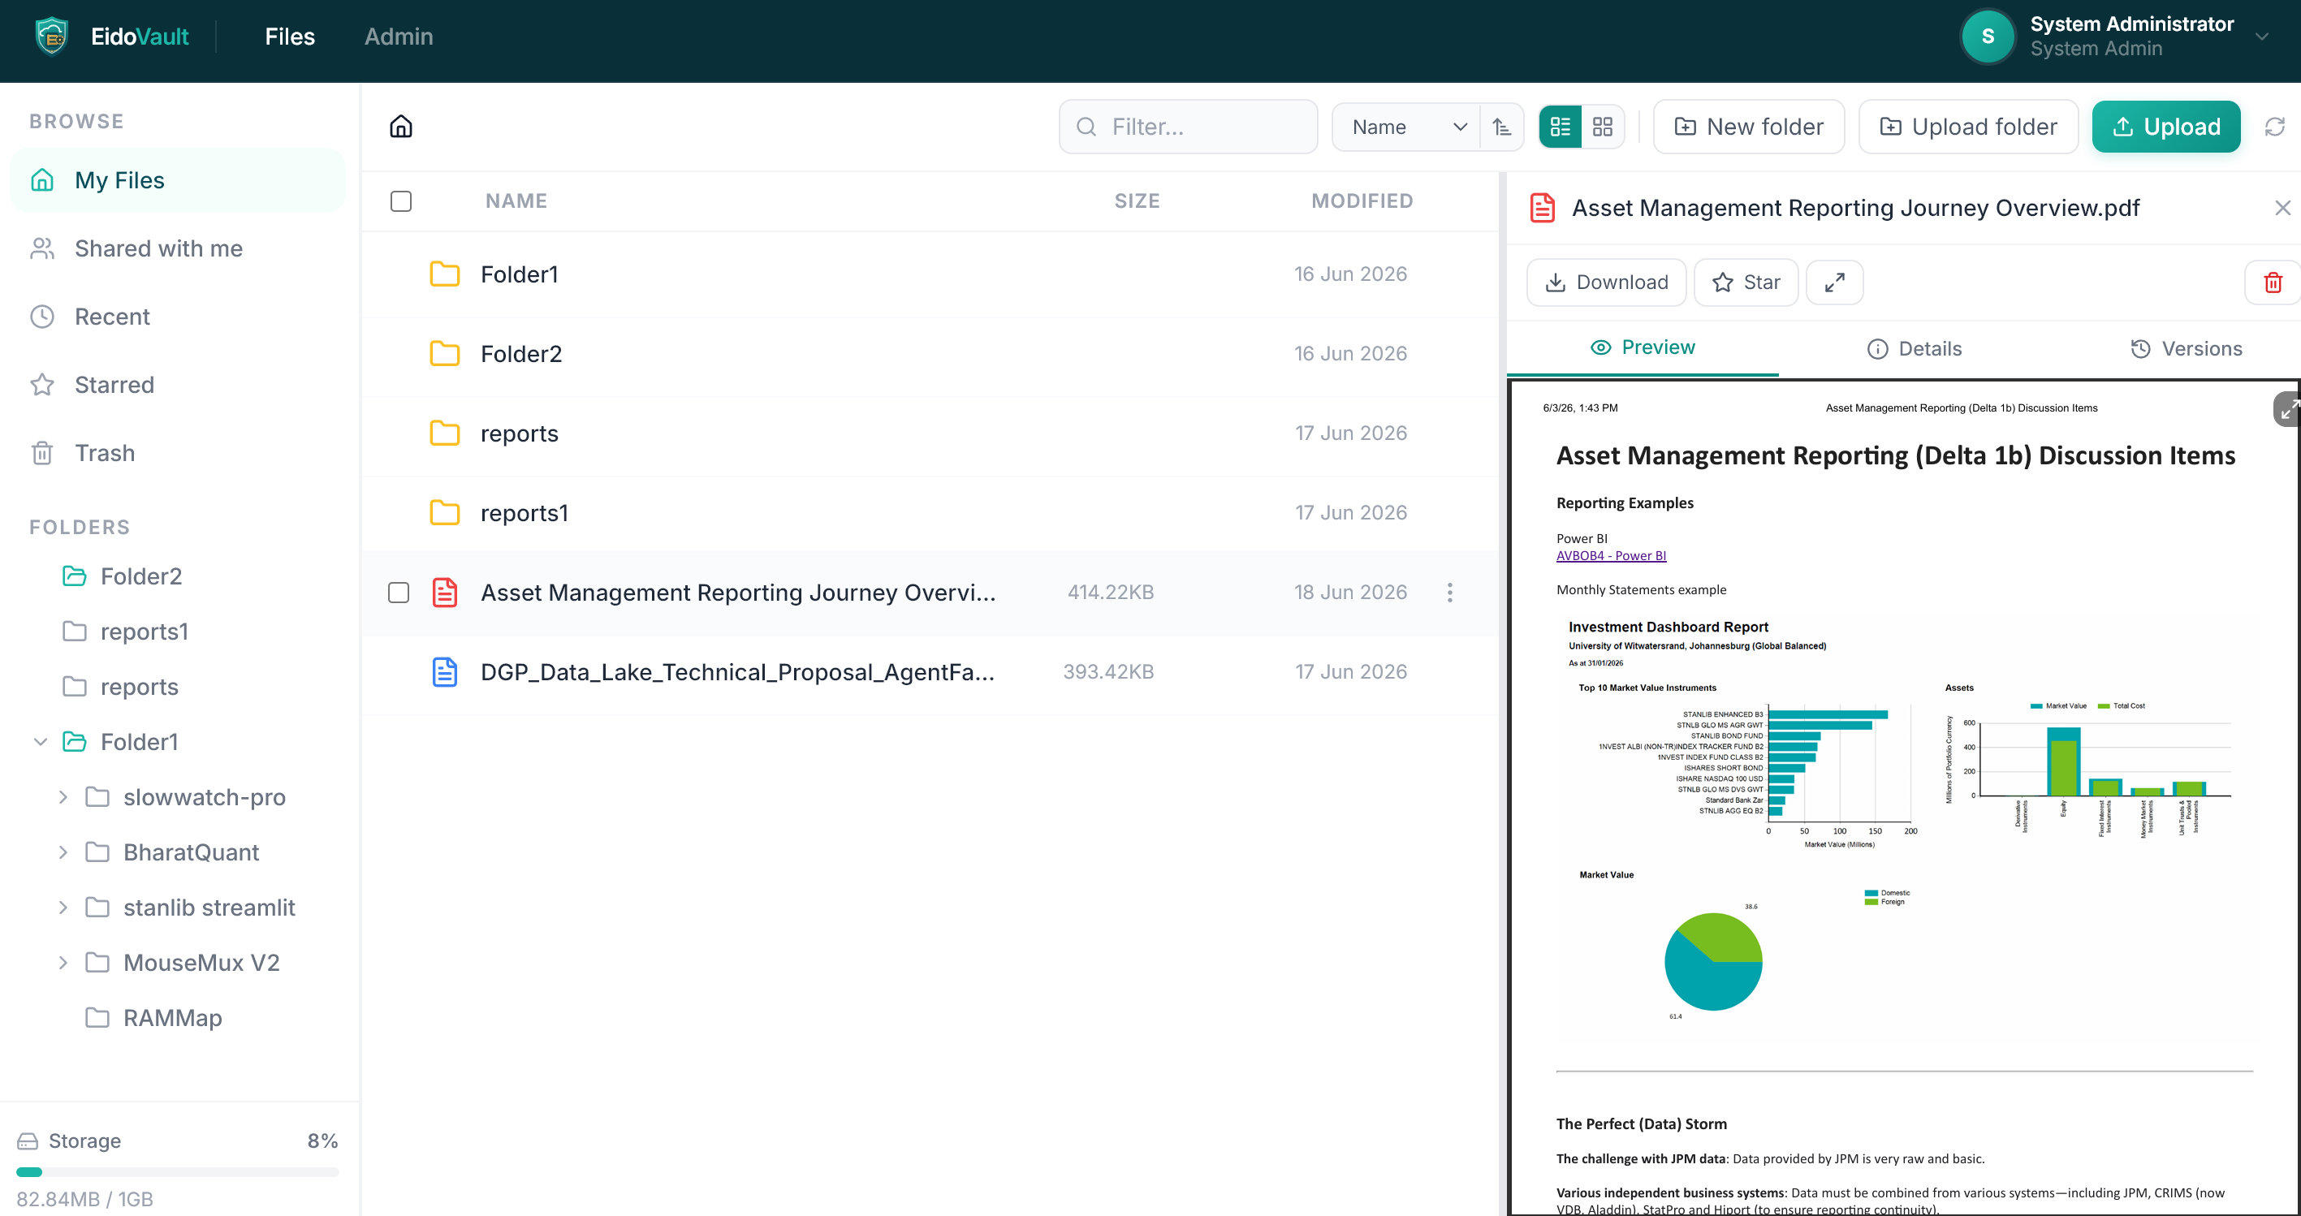
Task: Click the search magnifier icon in Filter
Action: [x=1086, y=127]
